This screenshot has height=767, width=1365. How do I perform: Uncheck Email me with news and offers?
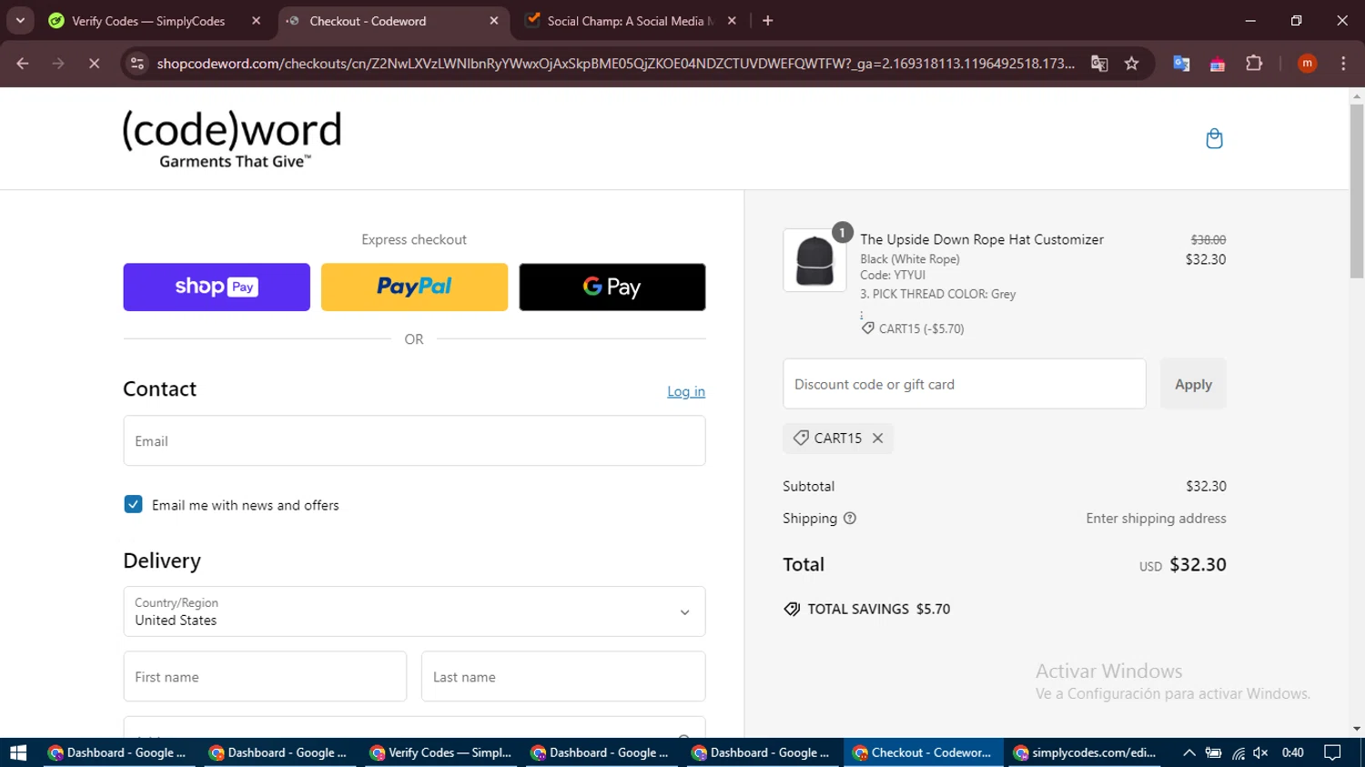tap(133, 504)
